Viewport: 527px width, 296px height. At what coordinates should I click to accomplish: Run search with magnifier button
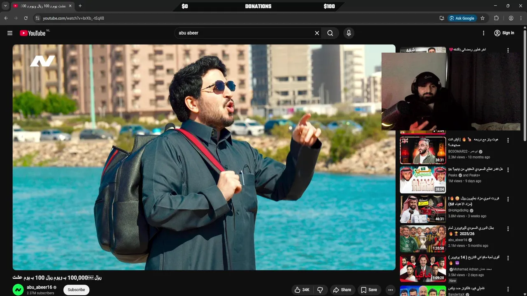coord(330,33)
